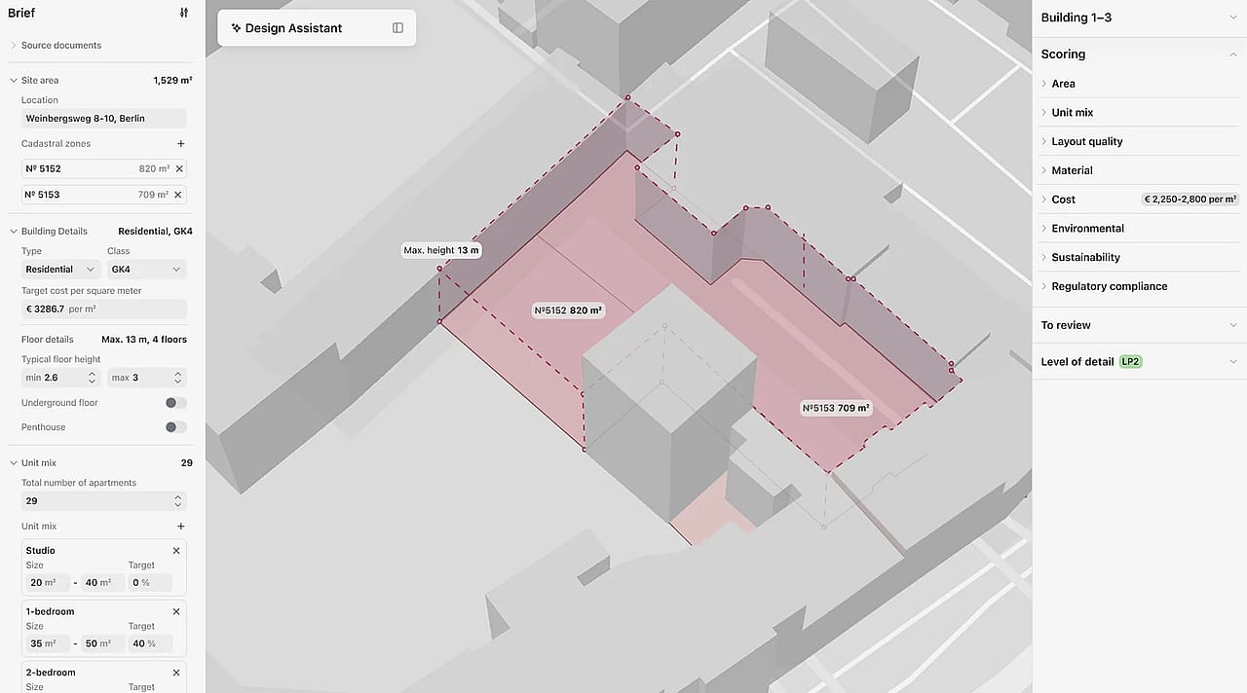The image size is (1247, 693).
Task: Adjust the max floor height stepper
Action: coord(178,378)
